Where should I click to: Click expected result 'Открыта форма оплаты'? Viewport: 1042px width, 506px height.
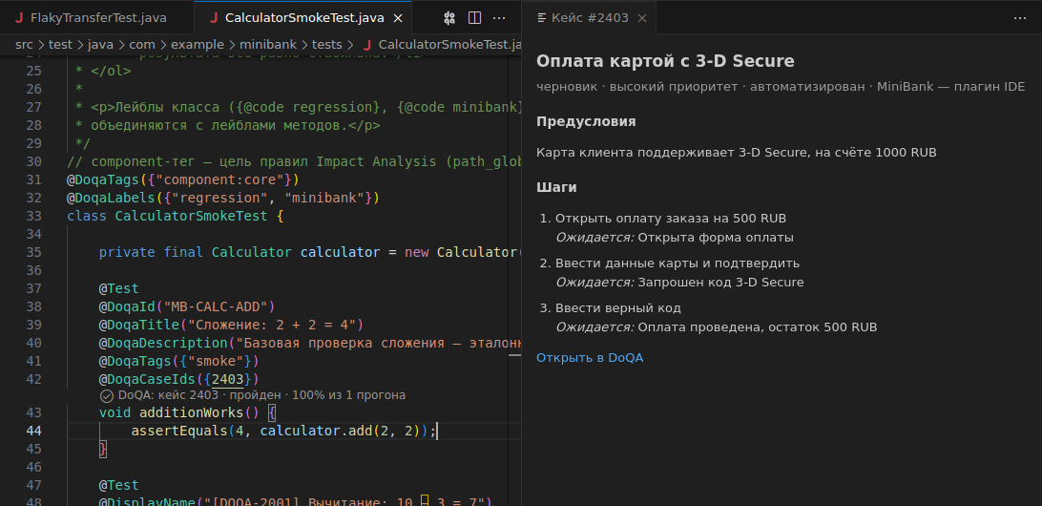pyautogui.click(x=716, y=238)
